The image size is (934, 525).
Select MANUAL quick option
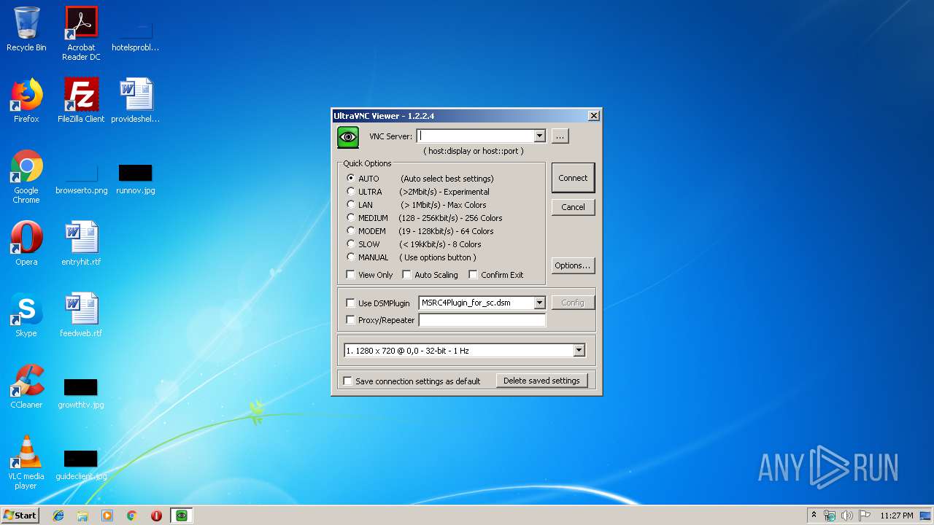[x=351, y=257]
